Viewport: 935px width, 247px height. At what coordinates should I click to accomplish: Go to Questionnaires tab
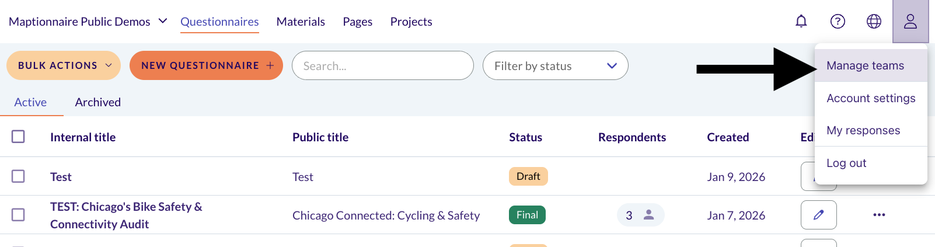click(x=219, y=22)
